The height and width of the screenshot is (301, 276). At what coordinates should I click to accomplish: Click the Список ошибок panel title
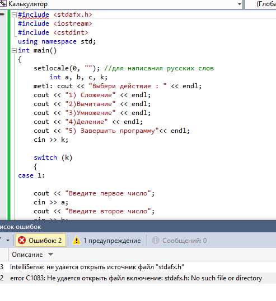pos(20,227)
